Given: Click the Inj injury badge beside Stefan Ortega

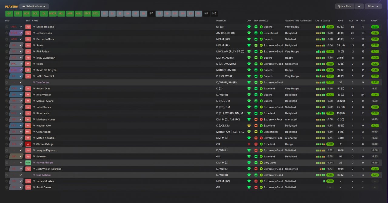Looking at the screenshot, I should coord(28,144).
